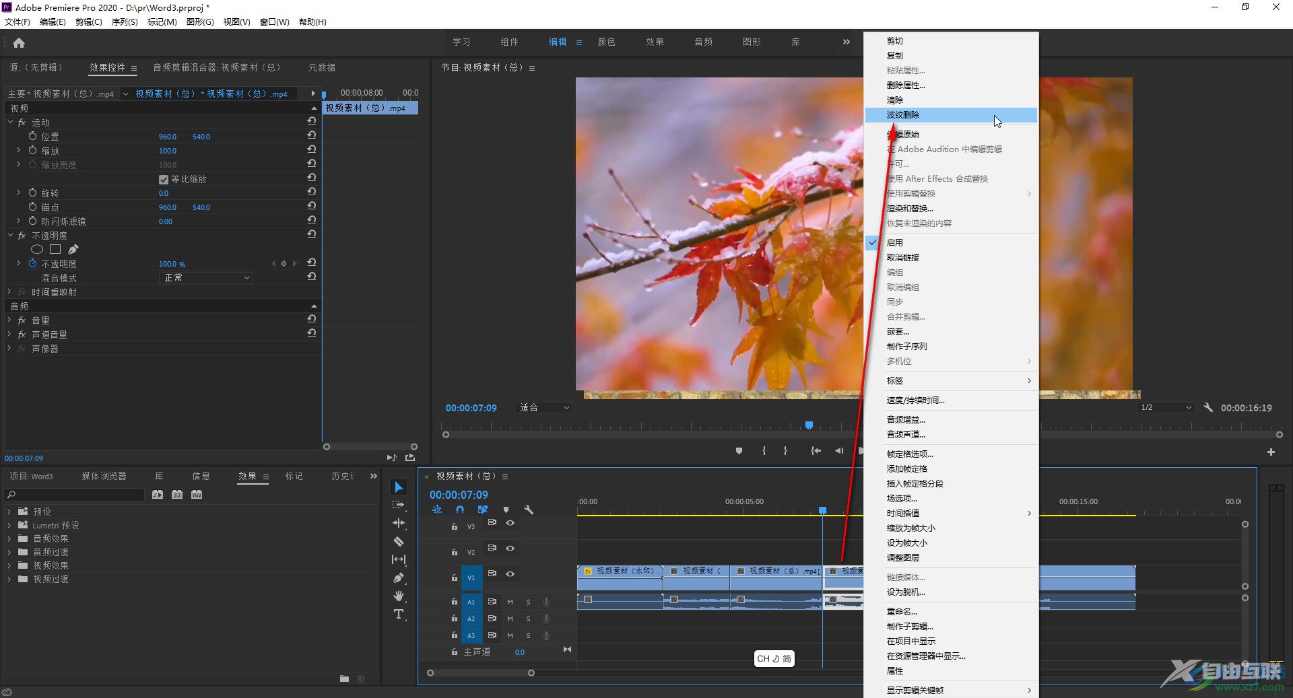The width and height of the screenshot is (1293, 698).
Task: Select the Hand tool
Action: [399, 596]
